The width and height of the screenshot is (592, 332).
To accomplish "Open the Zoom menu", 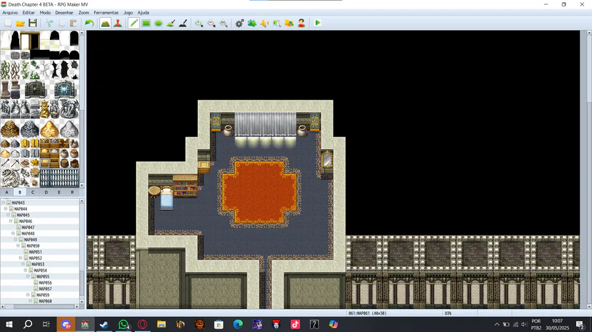I will (84, 12).
